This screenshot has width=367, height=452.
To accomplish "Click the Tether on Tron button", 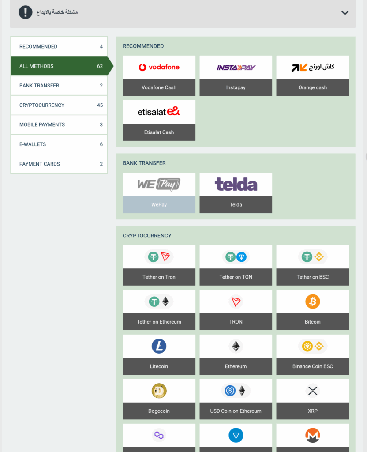I will (x=159, y=277).
